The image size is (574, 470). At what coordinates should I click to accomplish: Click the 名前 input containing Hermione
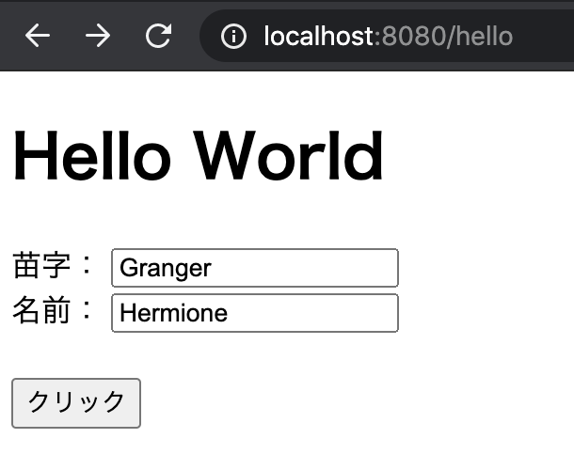pos(255,313)
